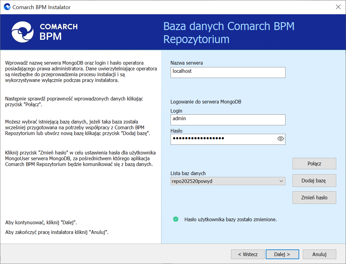Click the Połącz button

pyautogui.click(x=314, y=164)
